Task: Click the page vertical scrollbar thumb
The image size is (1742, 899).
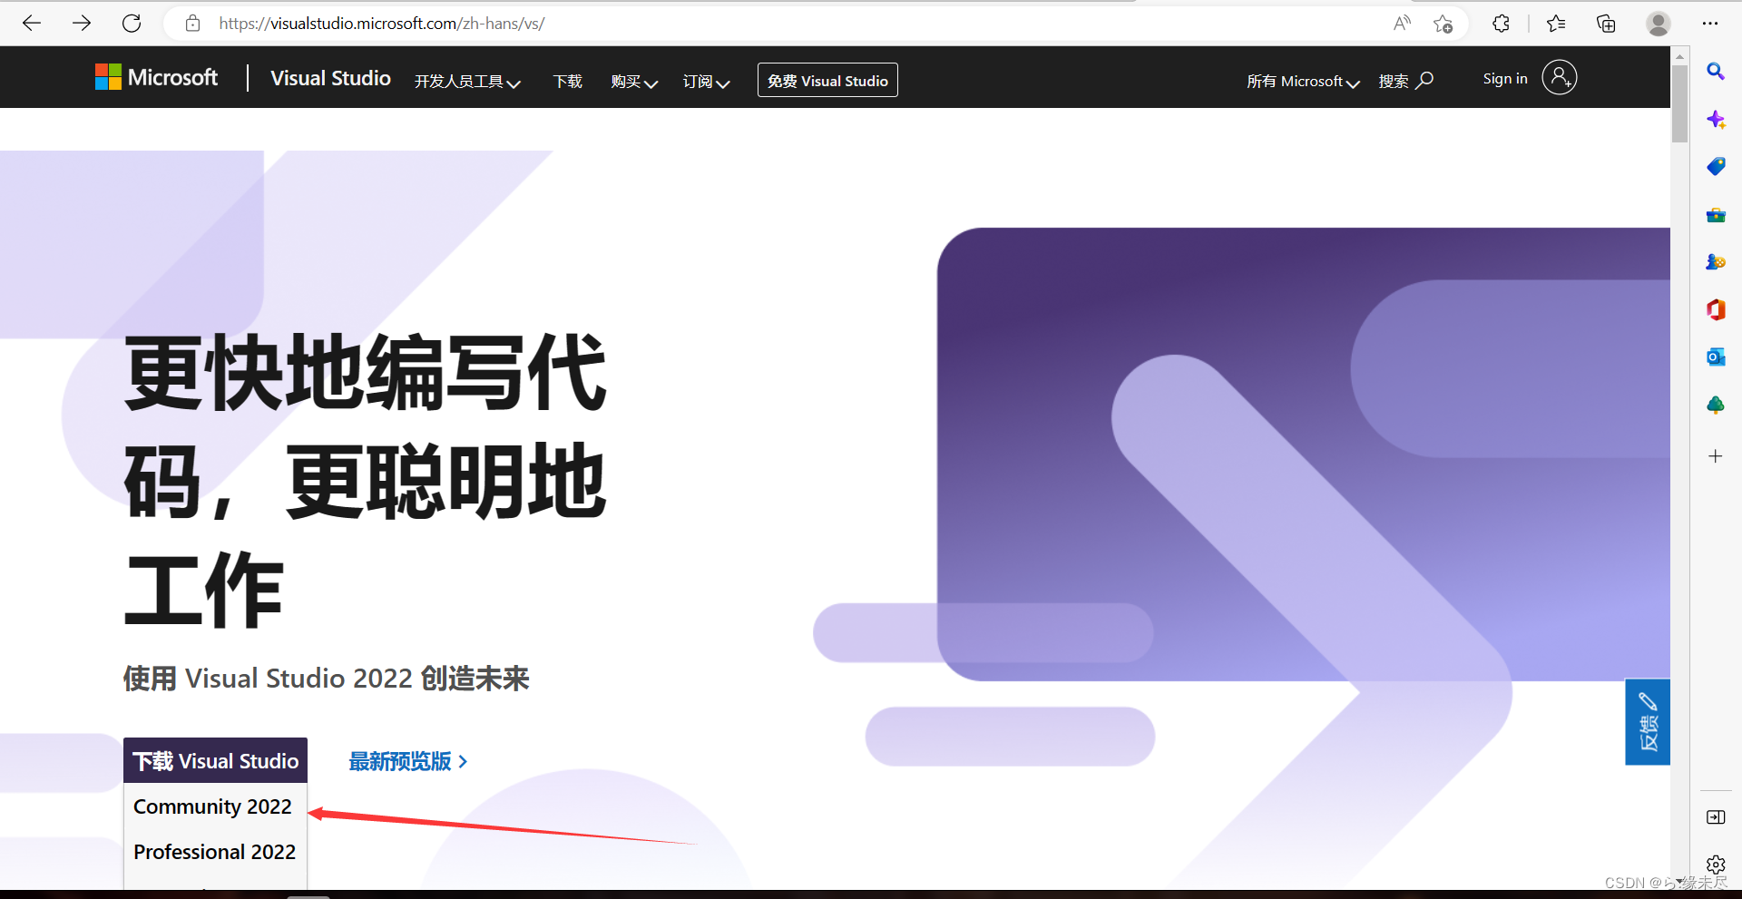Action: click(x=1679, y=103)
